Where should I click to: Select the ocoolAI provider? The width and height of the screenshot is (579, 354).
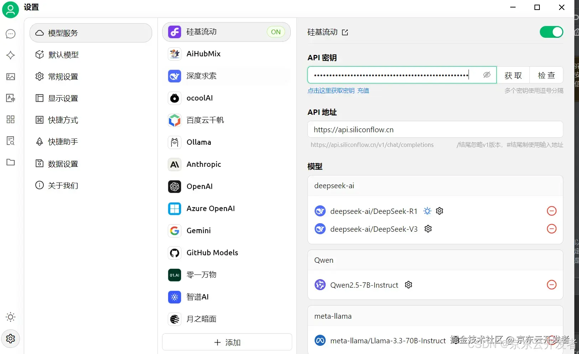click(227, 98)
